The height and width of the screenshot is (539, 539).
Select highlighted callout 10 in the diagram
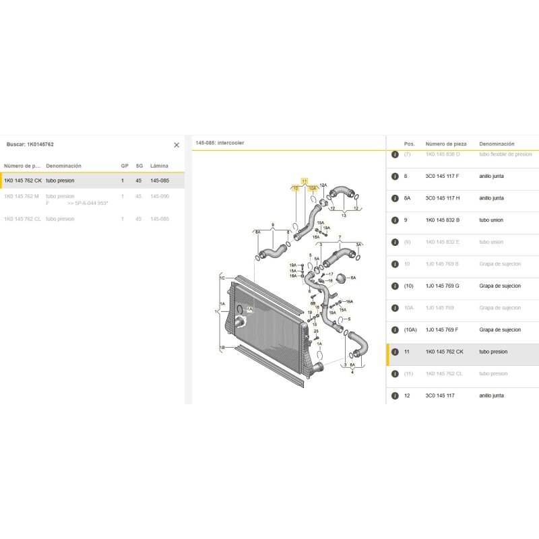296,189
